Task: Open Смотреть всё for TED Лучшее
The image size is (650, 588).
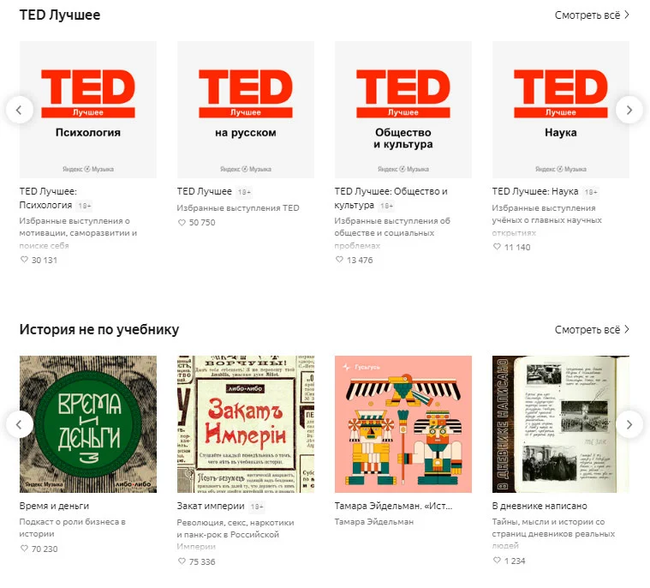Action: (592, 15)
